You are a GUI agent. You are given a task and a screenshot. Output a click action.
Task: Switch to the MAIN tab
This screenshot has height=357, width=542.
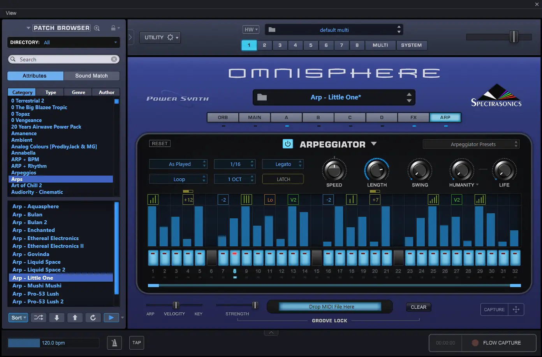[x=255, y=117]
